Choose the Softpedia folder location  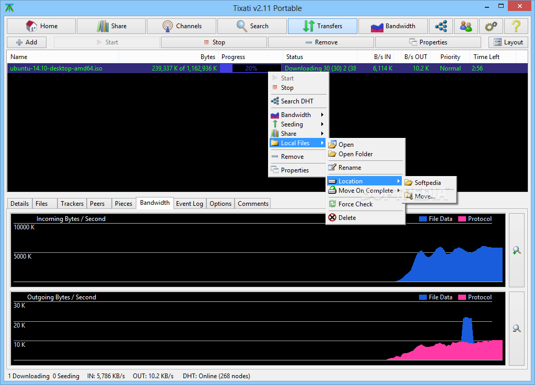(429, 183)
